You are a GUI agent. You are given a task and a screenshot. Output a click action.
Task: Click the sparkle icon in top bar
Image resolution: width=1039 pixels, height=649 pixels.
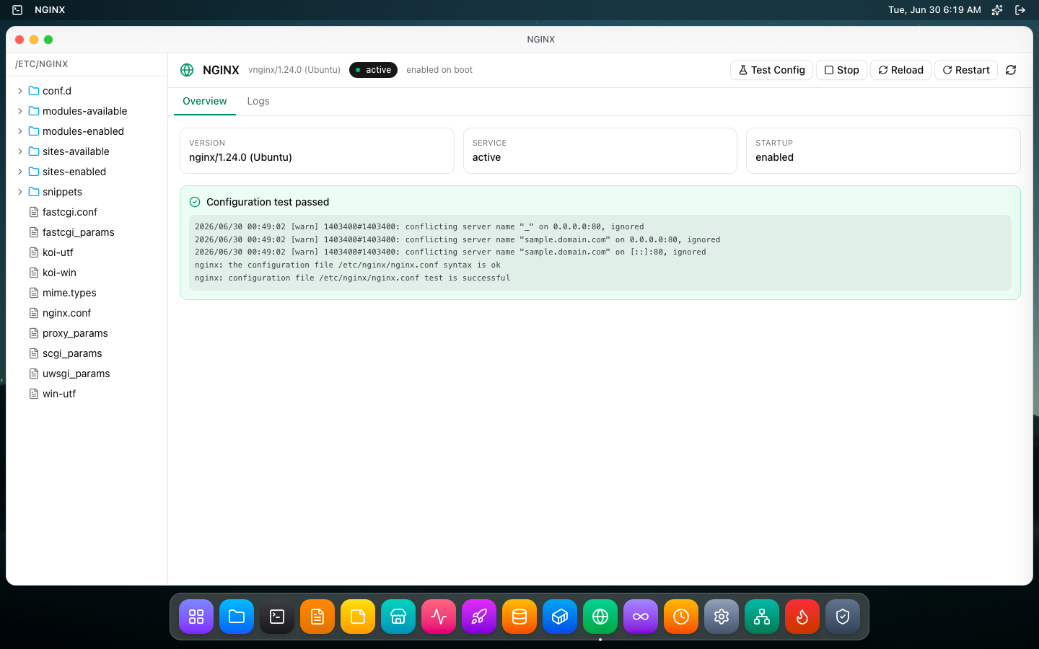(x=997, y=10)
